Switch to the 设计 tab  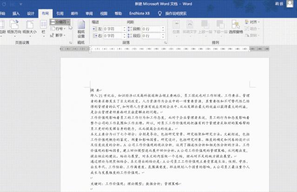[31, 14]
